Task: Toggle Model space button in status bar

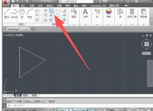Action: point(112,110)
